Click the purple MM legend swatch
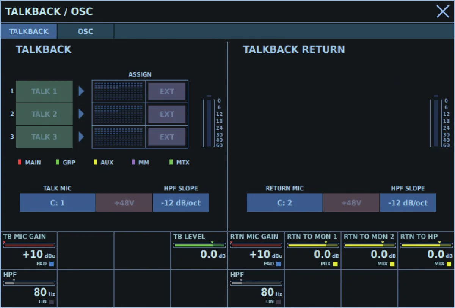The height and width of the screenshot is (308, 455). click(x=133, y=163)
